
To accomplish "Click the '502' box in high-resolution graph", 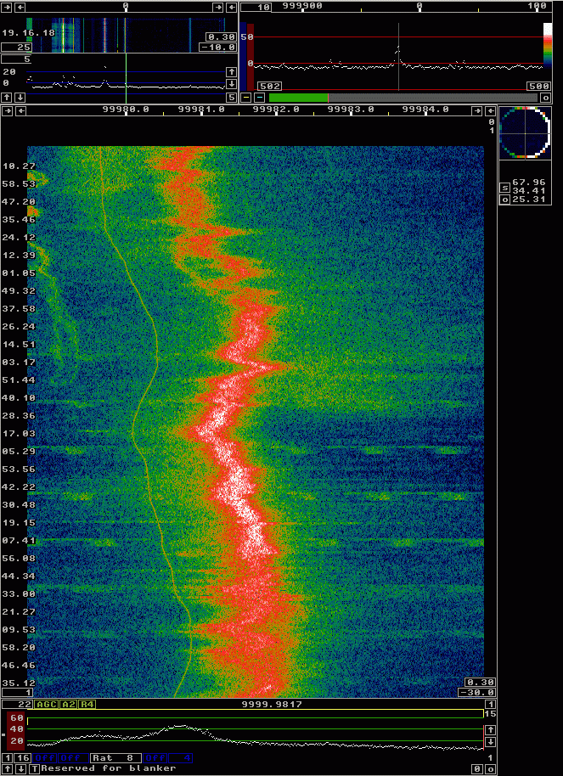I will coord(270,87).
